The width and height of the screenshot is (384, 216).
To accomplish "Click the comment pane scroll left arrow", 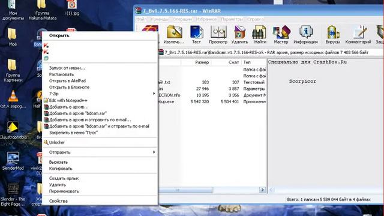I will [271, 190].
